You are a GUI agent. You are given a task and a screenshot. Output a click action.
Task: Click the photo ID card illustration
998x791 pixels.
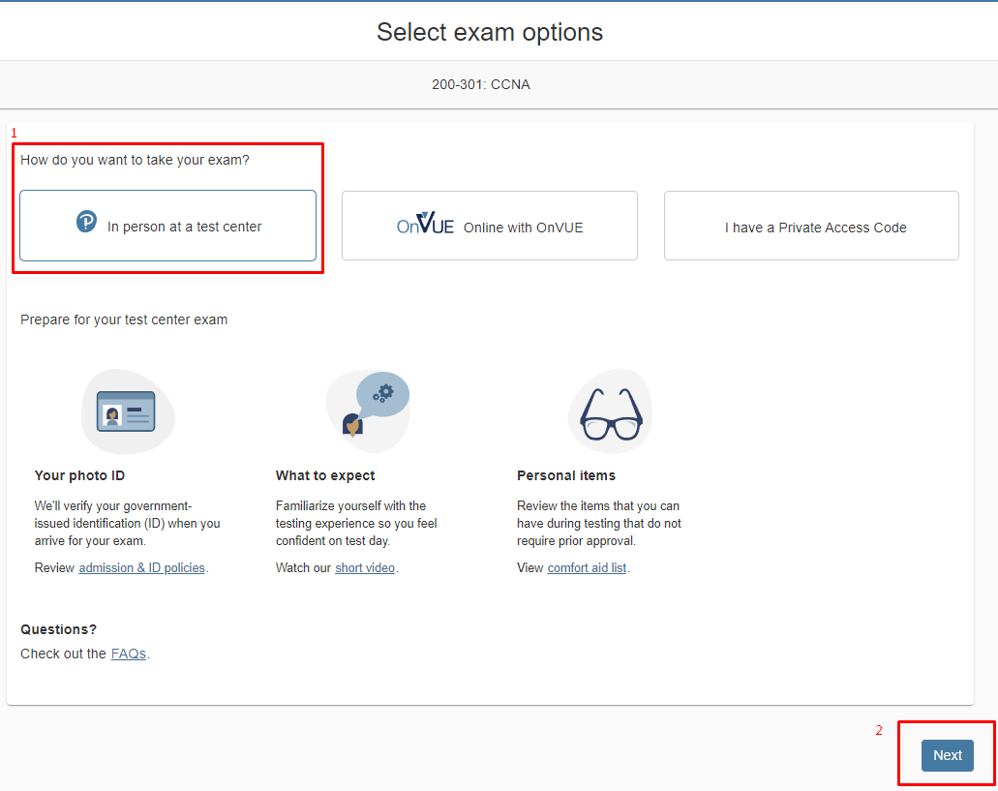click(128, 411)
